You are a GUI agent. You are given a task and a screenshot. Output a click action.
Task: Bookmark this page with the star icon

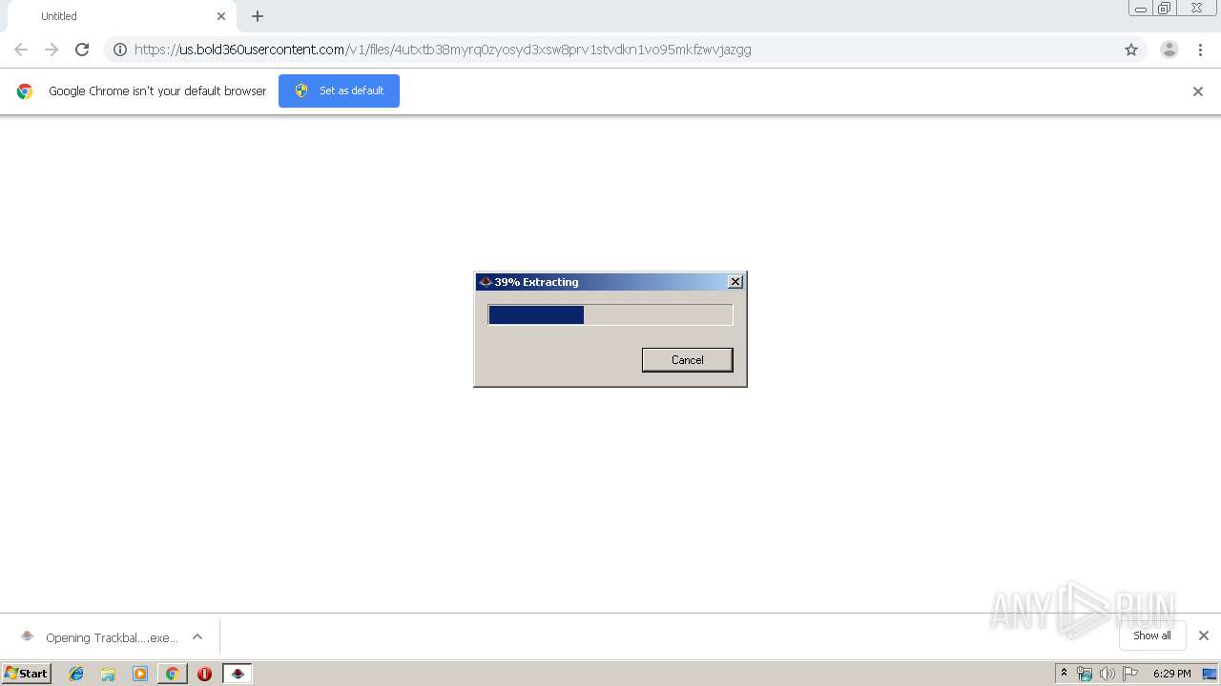pyautogui.click(x=1131, y=50)
